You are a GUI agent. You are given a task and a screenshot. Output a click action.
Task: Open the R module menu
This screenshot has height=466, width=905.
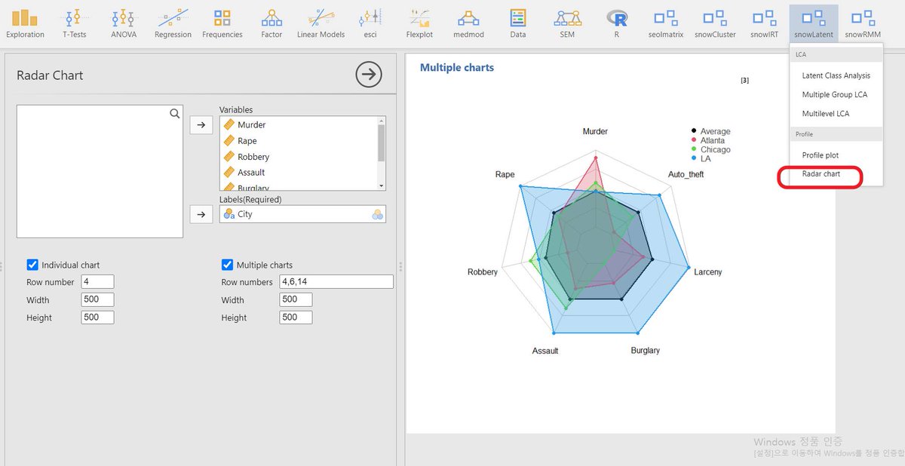pos(618,23)
